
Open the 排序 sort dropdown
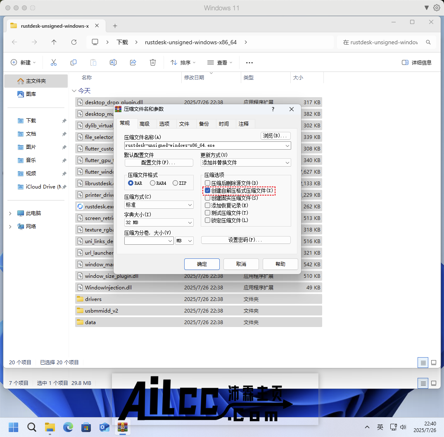tap(183, 62)
